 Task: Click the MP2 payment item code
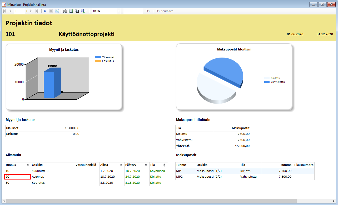[179, 177]
